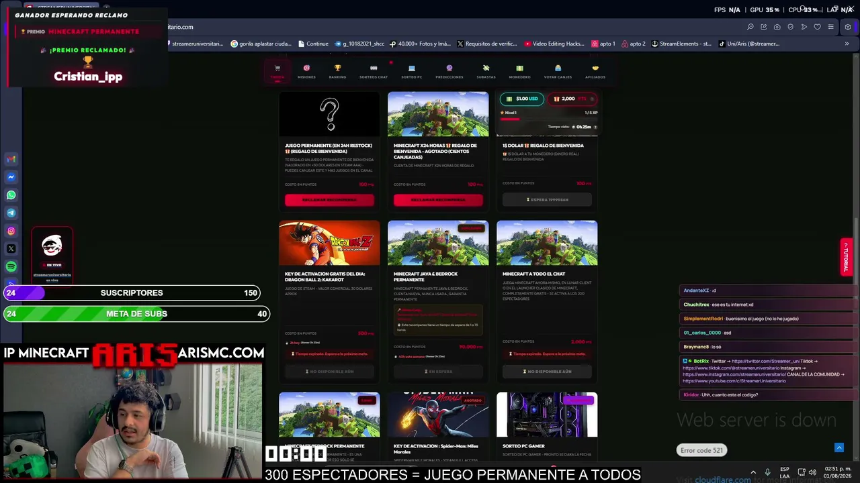Click the Gmail icon in the sidebar
This screenshot has width=860, height=483.
pyautogui.click(x=11, y=160)
